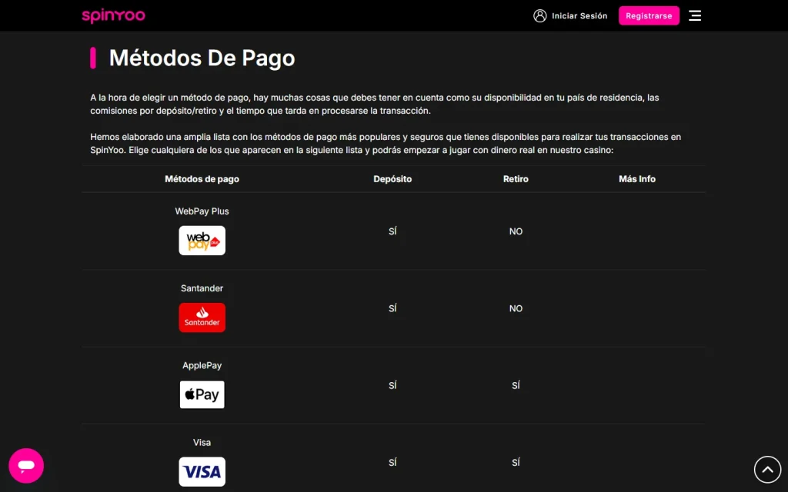Click the Retiro column header
This screenshot has height=492, width=788.
[x=516, y=178]
